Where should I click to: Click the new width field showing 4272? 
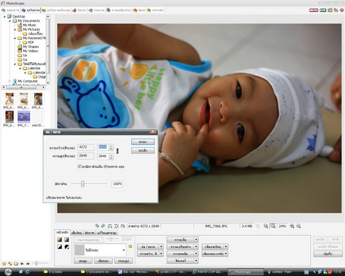click(x=103, y=147)
